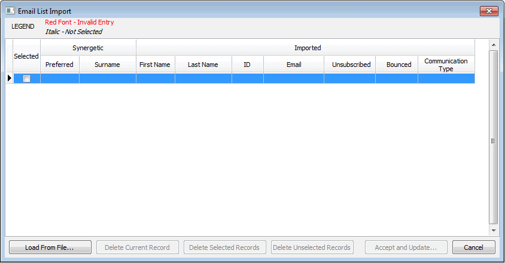Click the vertical scrollbar thumb
The width and height of the screenshot is (505, 263).
click(494, 137)
